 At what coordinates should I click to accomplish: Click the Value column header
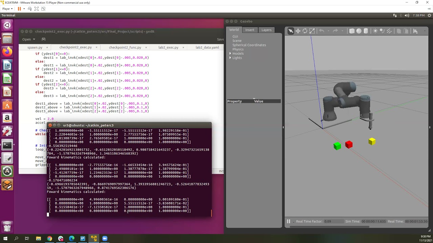point(258,101)
